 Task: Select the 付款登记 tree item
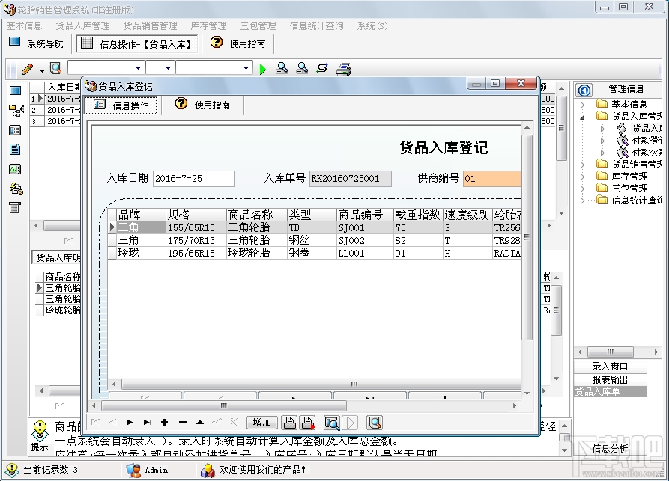pos(646,140)
